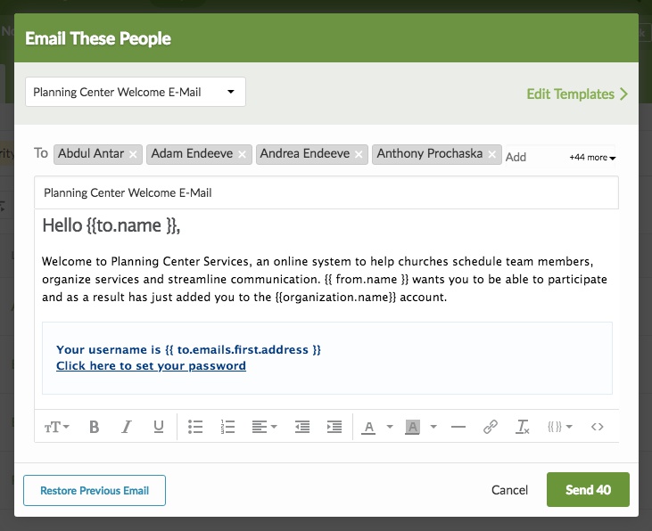Open the Planning Center Welcome E-Mail template dropdown

tap(136, 92)
